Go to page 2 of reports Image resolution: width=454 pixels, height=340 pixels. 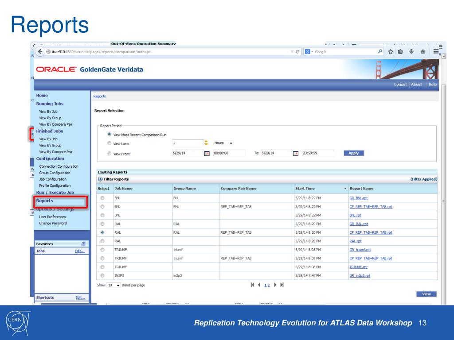click(x=269, y=286)
